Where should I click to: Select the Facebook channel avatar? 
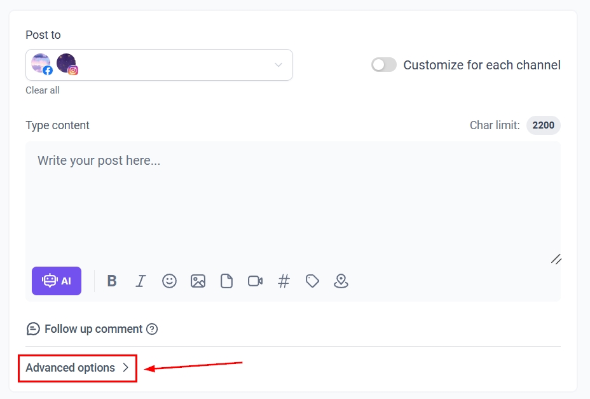[41, 64]
